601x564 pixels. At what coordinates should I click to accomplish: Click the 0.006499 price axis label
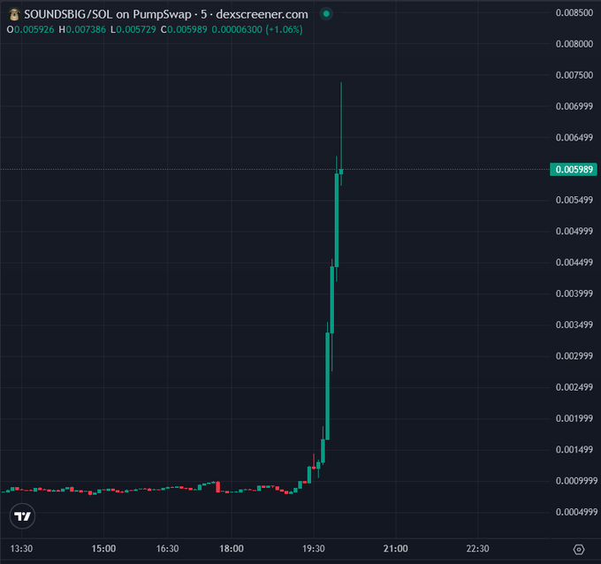[x=574, y=138]
